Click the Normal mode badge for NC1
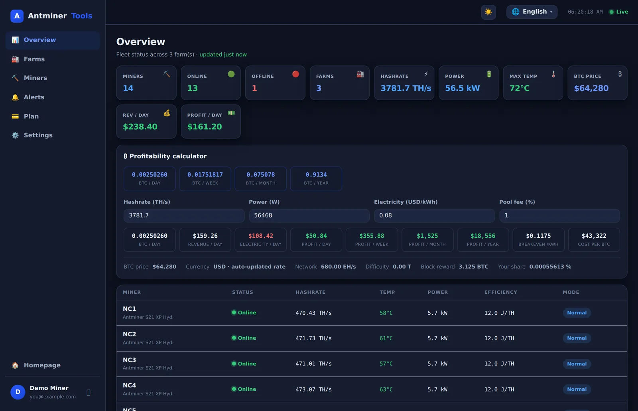Viewport: 638px width, 411px height. [577, 313]
